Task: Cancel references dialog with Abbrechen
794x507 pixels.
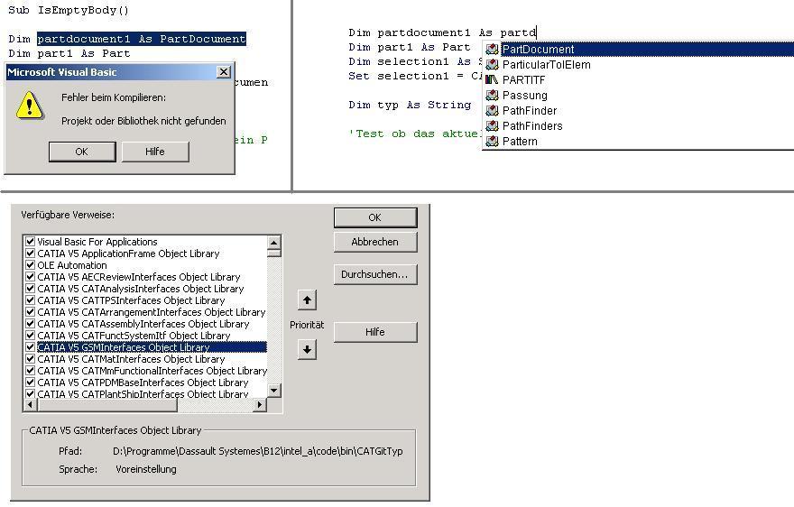Action: click(x=375, y=242)
